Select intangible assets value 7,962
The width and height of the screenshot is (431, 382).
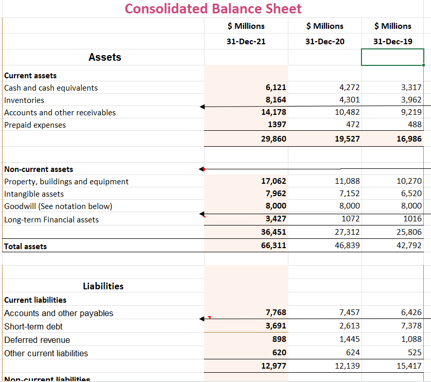(275, 194)
